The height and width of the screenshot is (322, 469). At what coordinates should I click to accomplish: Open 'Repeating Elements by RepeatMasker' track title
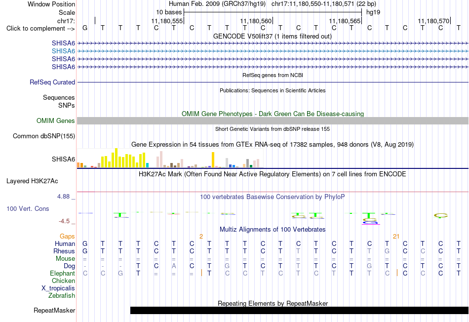pyautogui.click(x=273, y=303)
